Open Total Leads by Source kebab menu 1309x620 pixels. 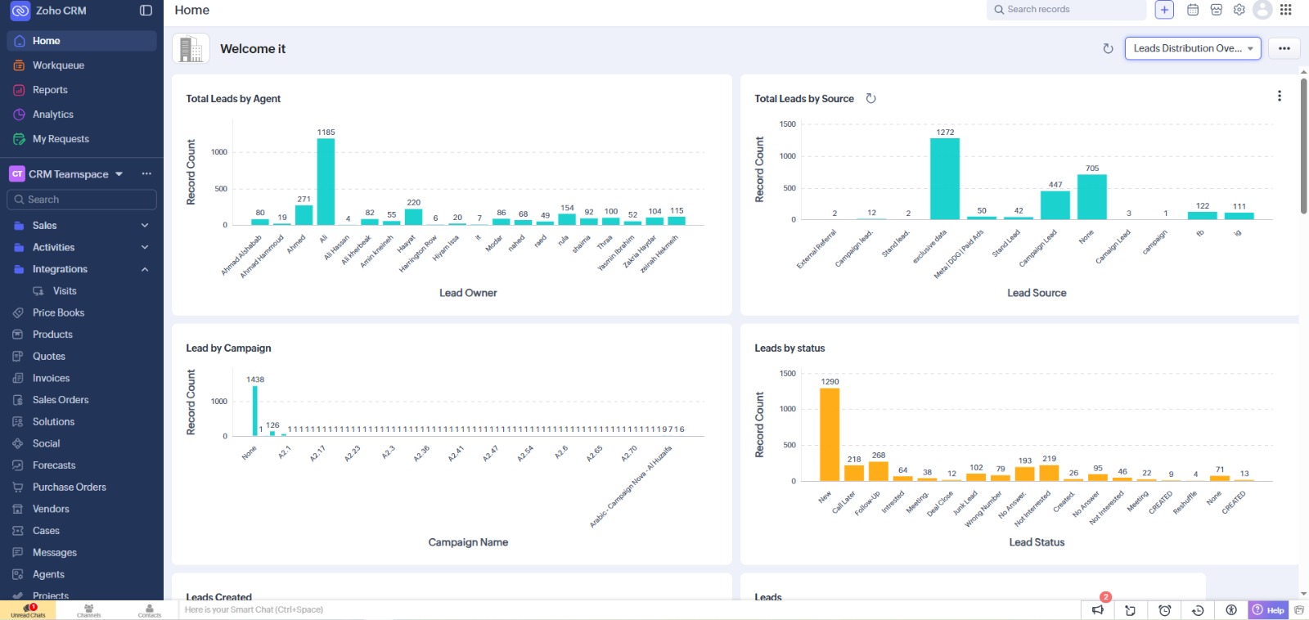tap(1280, 96)
